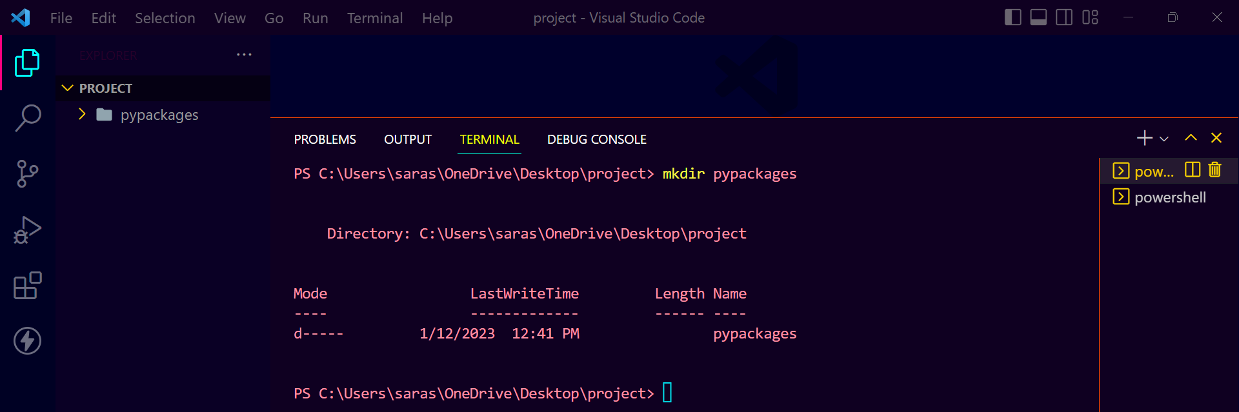
Task: Kill terminal with the trash icon
Action: (x=1215, y=170)
